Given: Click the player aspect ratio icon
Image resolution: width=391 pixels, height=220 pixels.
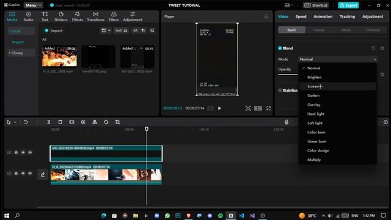Looking at the screenshot, I should pyautogui.click(x=258, y=108).
